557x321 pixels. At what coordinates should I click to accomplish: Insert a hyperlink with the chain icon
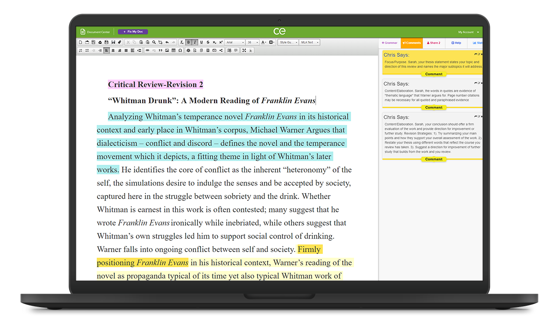coord(147,50)
